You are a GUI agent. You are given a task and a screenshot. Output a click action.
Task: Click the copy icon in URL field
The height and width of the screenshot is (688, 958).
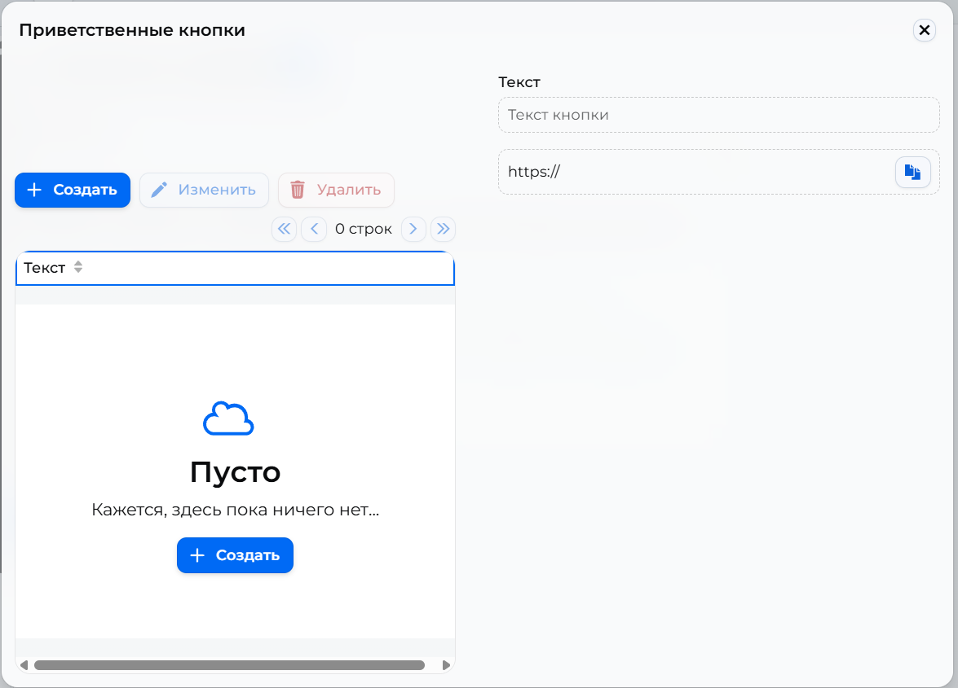tap(913, 172)
